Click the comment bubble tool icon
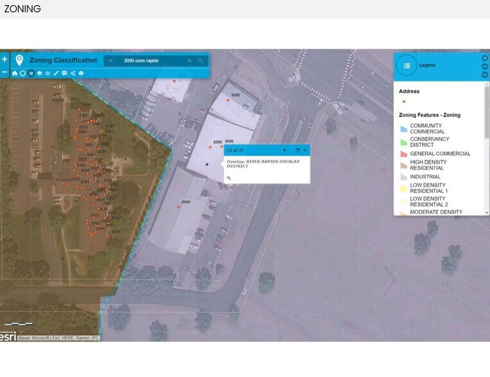This screenshot has width=490, height=377. (64, 73)
